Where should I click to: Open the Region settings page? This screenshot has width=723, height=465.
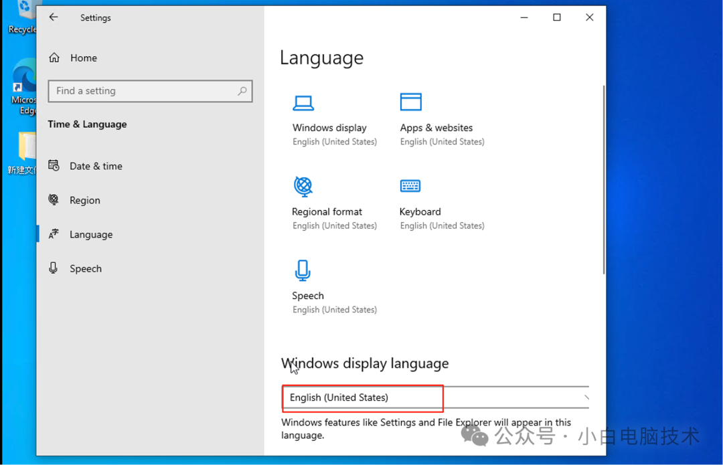85,201
